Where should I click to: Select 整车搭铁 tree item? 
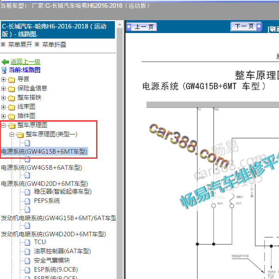(29, 97)
